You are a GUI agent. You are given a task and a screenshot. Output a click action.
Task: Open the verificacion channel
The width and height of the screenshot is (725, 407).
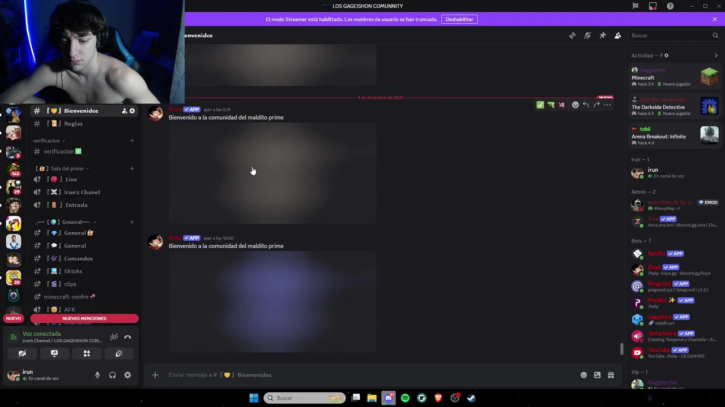click(84, 151)
